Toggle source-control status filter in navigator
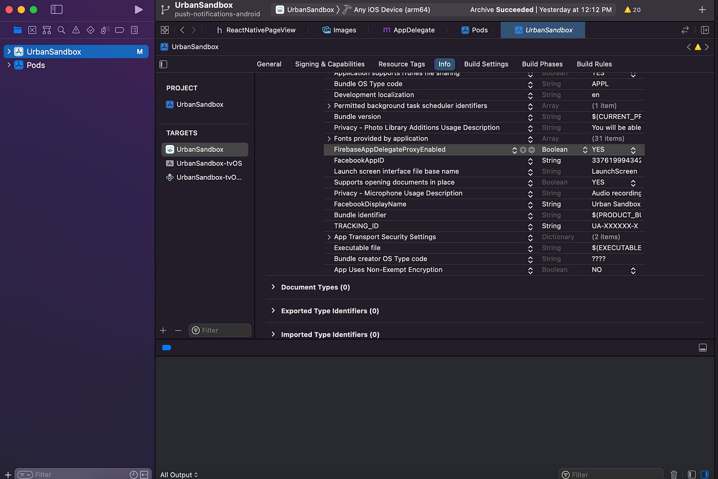 point(144,474)
